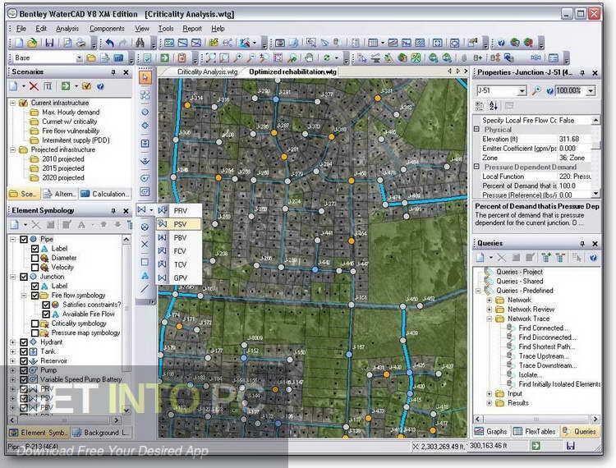The height and width of the screenshot is (468, 616).
Task: Click the Pan hand tool icon
Action: pos(310,58)
